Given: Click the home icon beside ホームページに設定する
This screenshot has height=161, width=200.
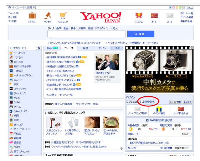Looking at the screenshot, I should click(10, 7).
